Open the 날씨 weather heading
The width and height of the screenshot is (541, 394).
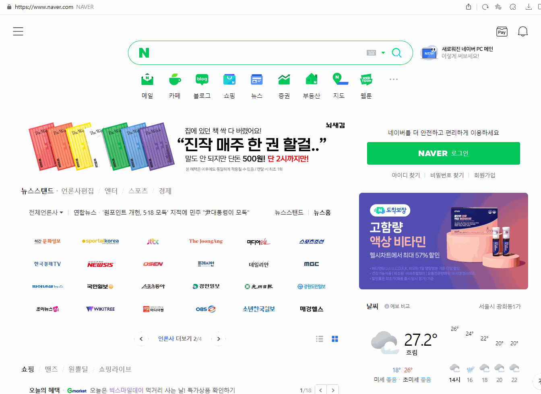[x=372, y=306]
